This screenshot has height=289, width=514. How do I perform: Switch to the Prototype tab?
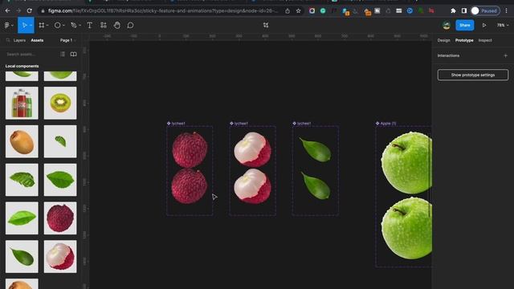pos(464,40)
